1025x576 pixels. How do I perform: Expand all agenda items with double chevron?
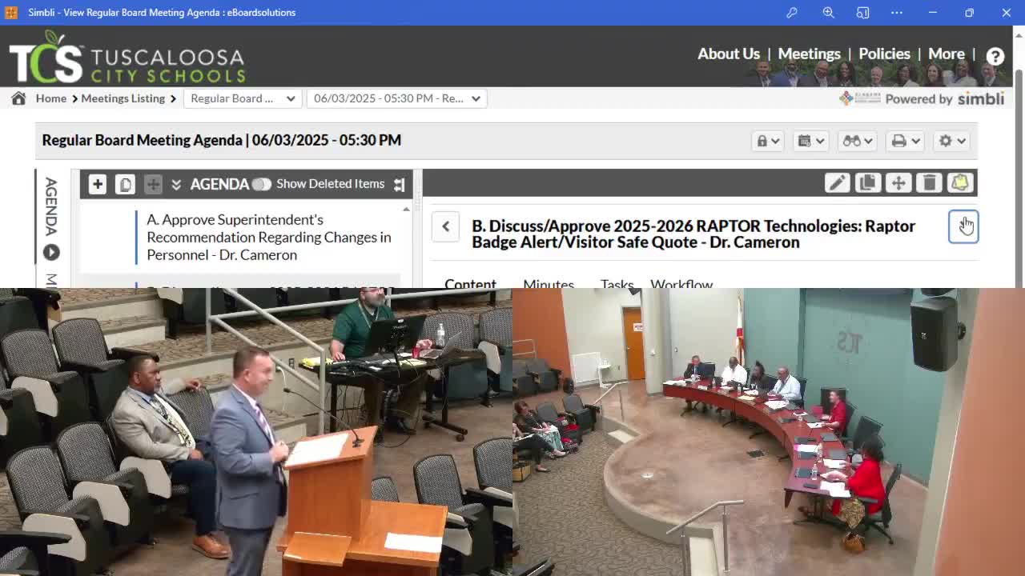176,184
